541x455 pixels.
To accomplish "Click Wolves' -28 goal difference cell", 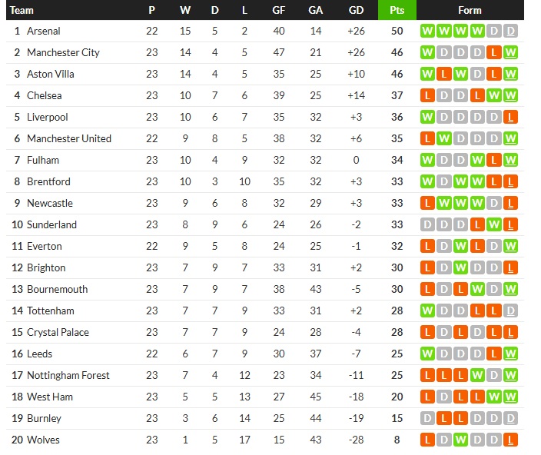I will pos(356,440).
